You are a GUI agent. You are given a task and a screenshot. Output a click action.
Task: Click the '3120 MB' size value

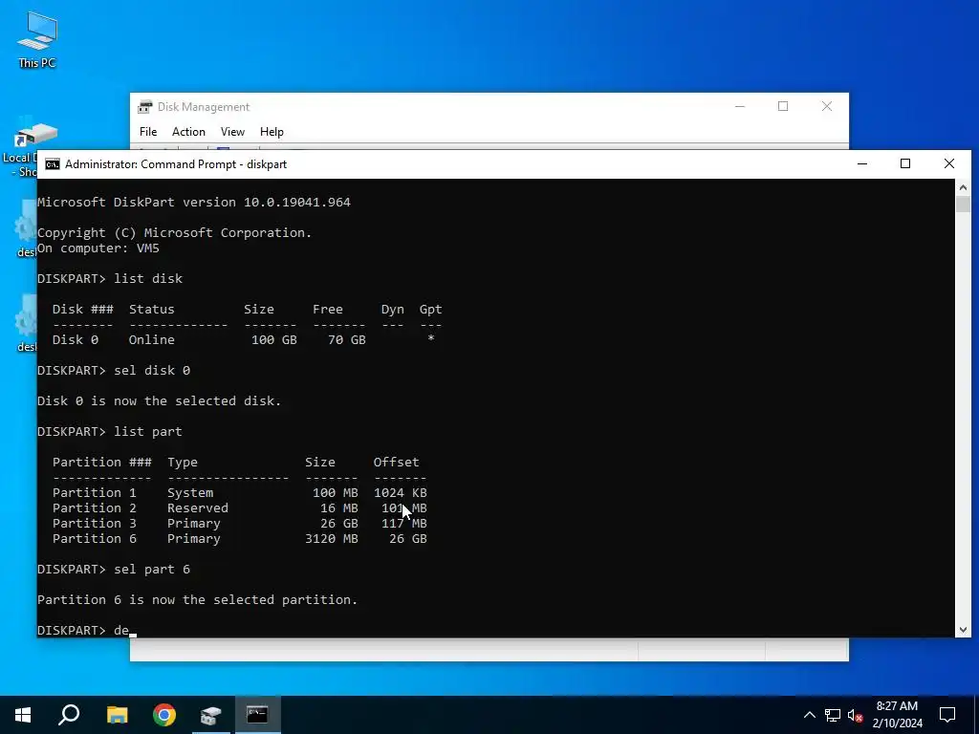pyautogui.click(x=332, y=539)
